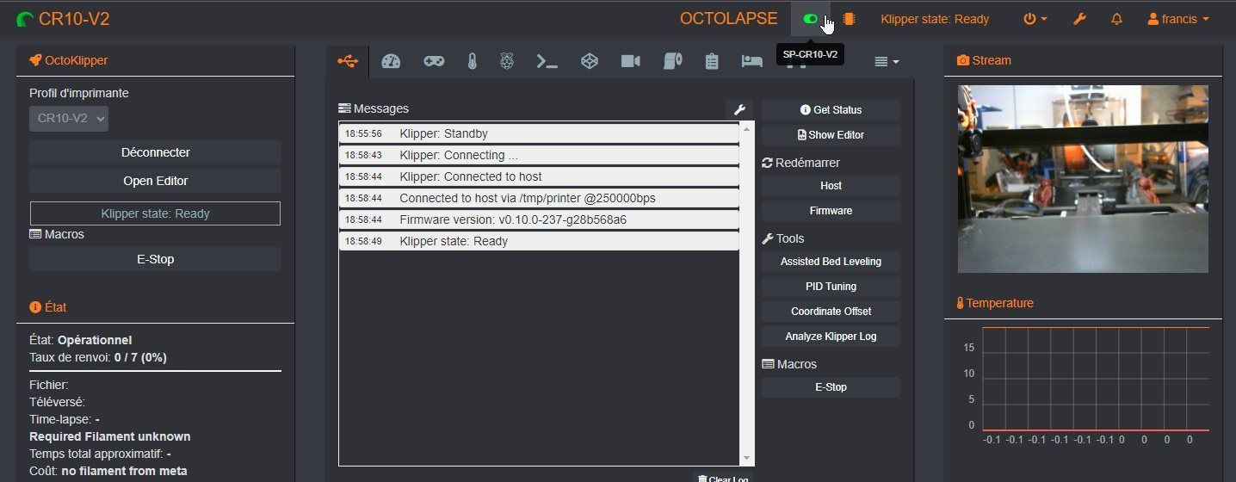1236x482 pixels.
Task: Open Assisted Bed Leveling tool
Action: click(831, 261)
